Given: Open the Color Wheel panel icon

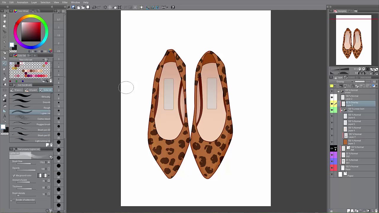Looking at the screenshot, I should click(15, 11).
